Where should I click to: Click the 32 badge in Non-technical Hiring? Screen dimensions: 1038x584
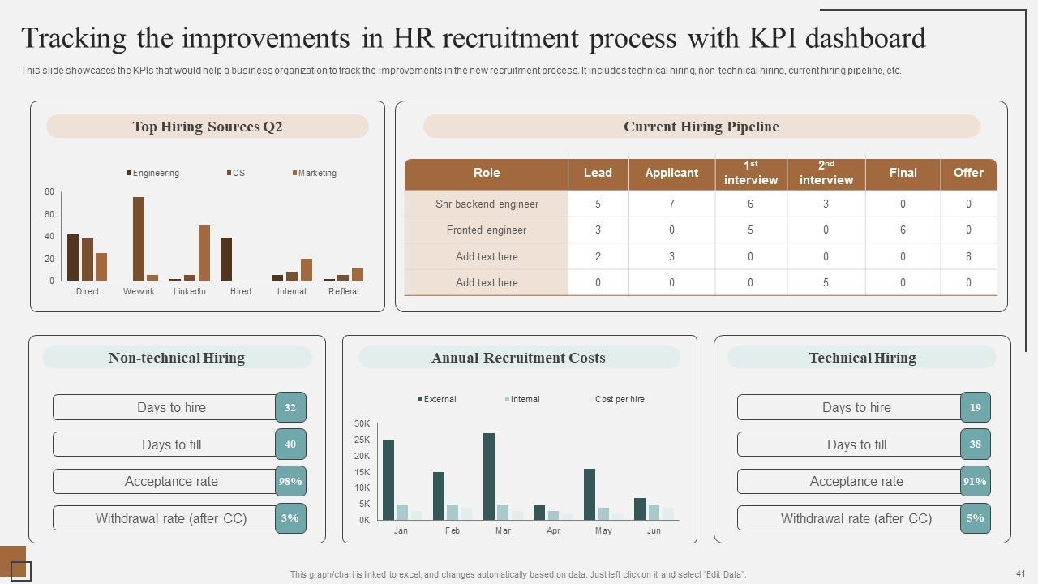click(x=290, y=407)
